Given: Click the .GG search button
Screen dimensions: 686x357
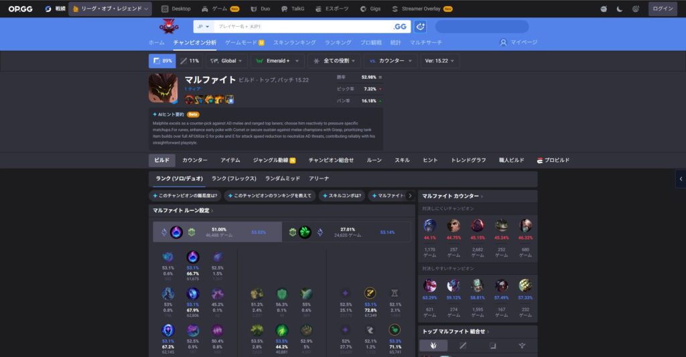Looking at the screenshot, I should [400, 27].
